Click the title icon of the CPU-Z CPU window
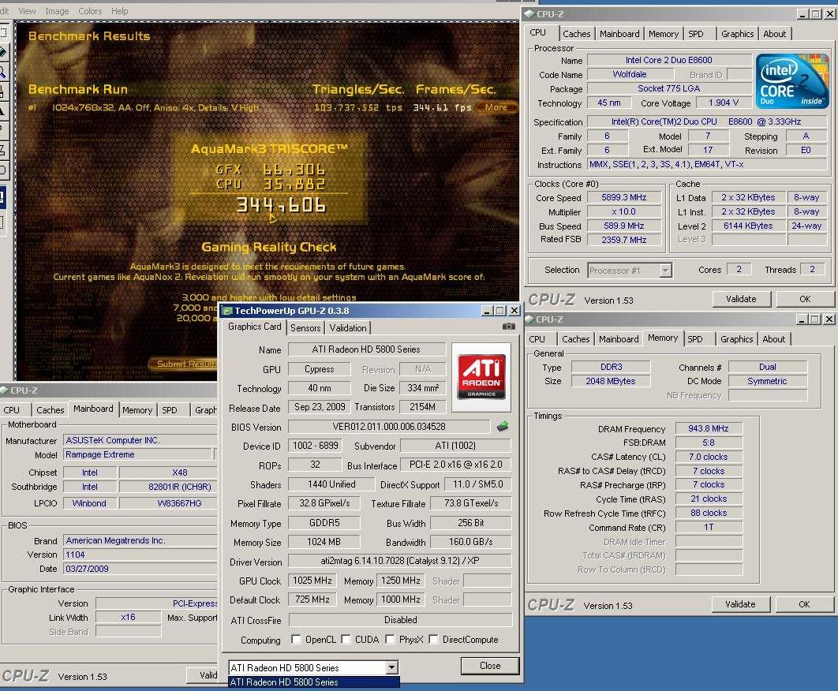838x691 pixels. coord(529,14)
